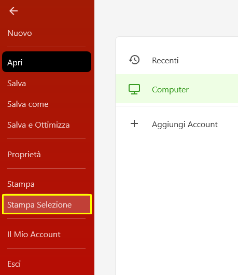238x275 pixels.
Task: Click Esci to quit the application
Action: click(x=14, y=264)
